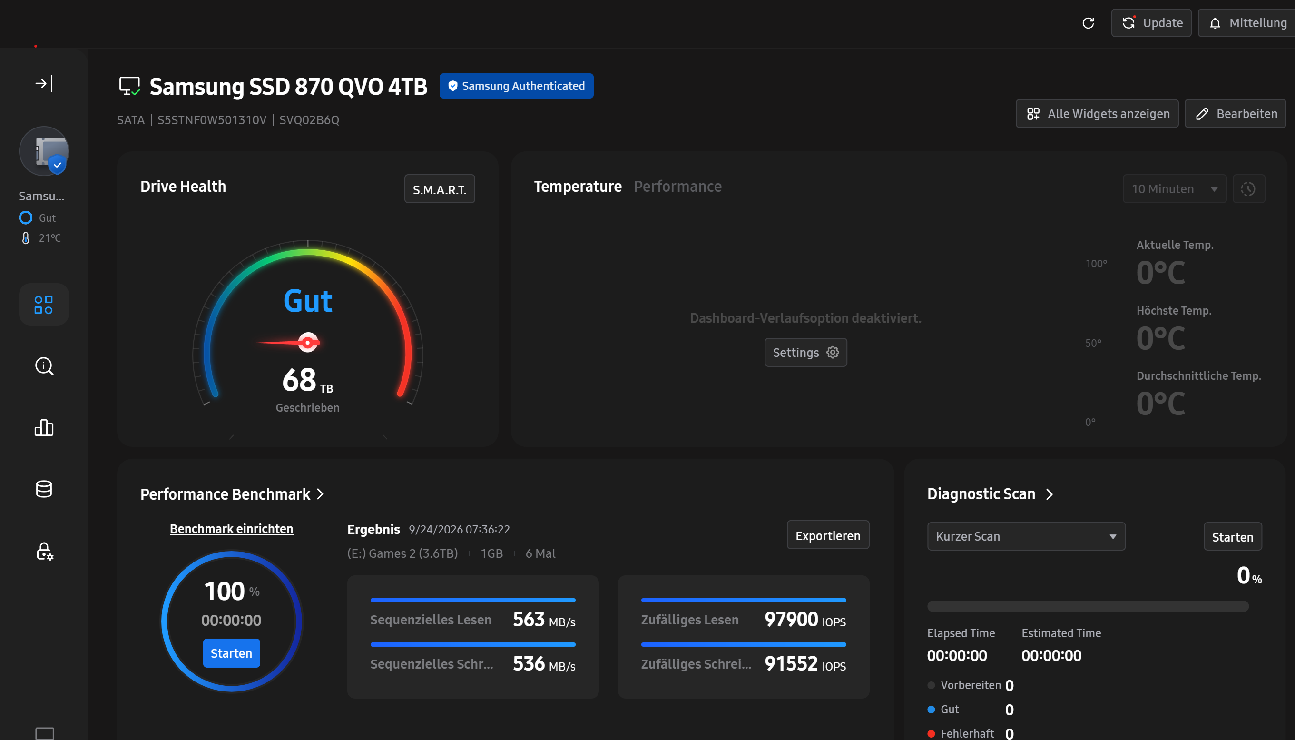Click the Gut status in sidebar
This screenshot has width=1295, height=740.
click(x=38, y=217)
